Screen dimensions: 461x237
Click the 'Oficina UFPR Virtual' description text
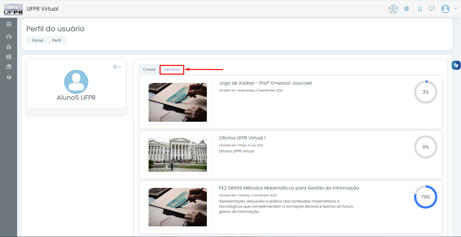[237, 151]
